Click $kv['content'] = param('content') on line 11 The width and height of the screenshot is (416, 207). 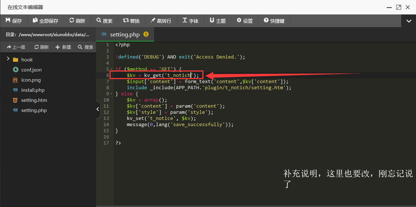[x=176, y=106]
